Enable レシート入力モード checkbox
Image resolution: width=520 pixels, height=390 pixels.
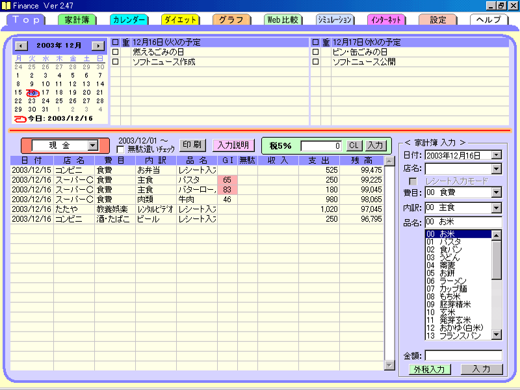413,181
